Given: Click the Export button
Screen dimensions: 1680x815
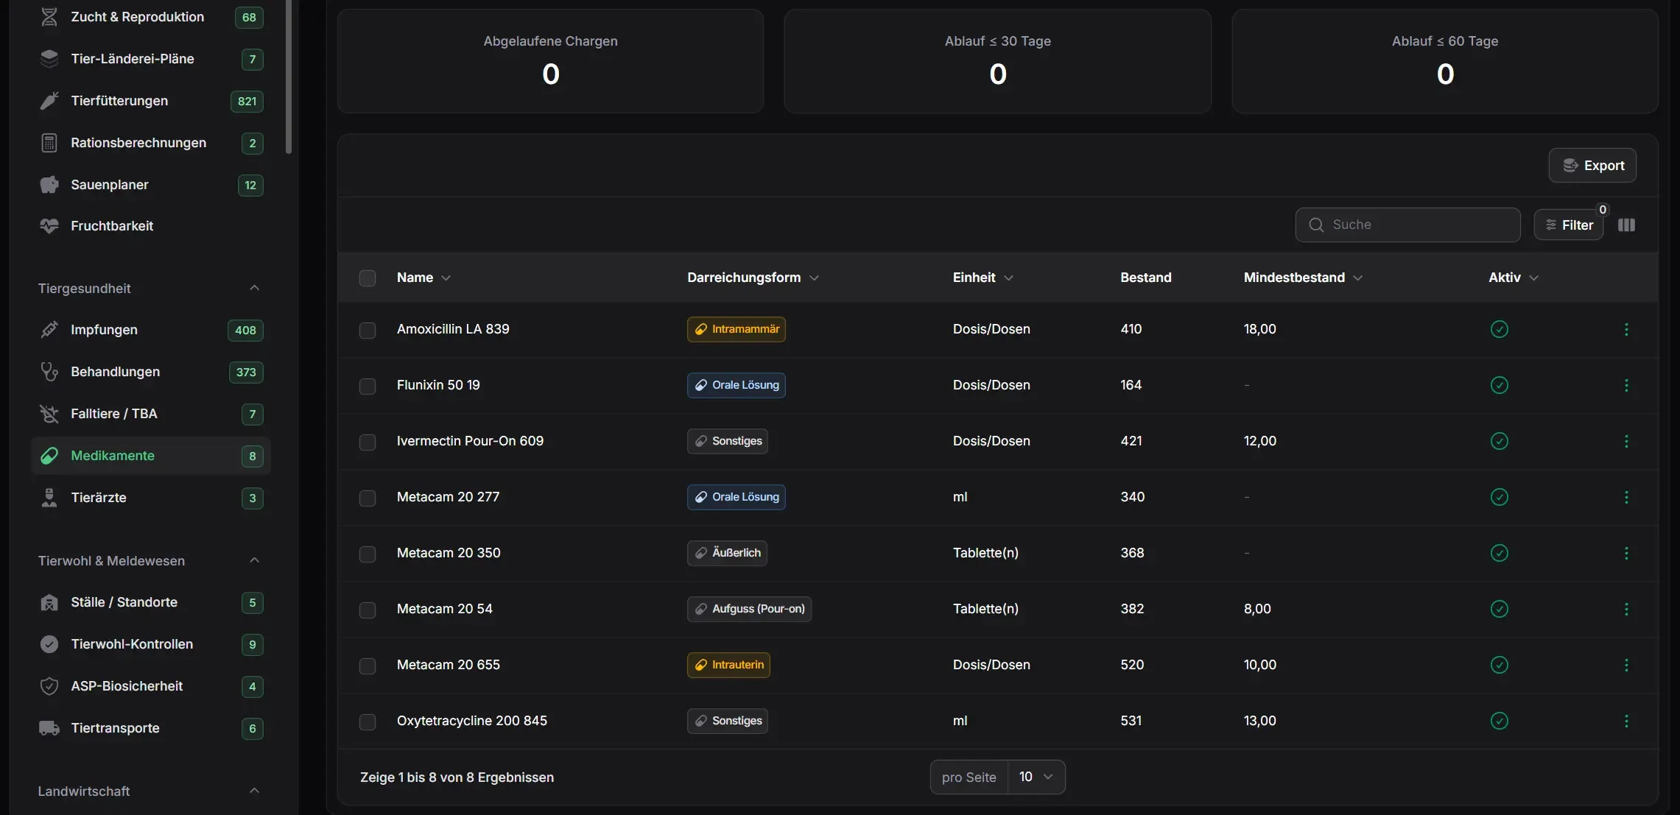Looking at the screenshot, I should click(1592, 166).
